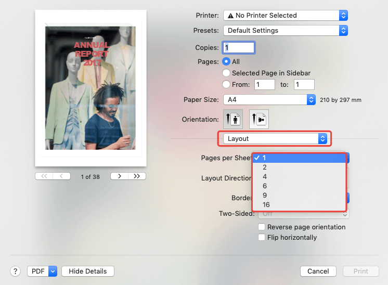
Task: Select the From page range radio button
Action: coord(226,84)
